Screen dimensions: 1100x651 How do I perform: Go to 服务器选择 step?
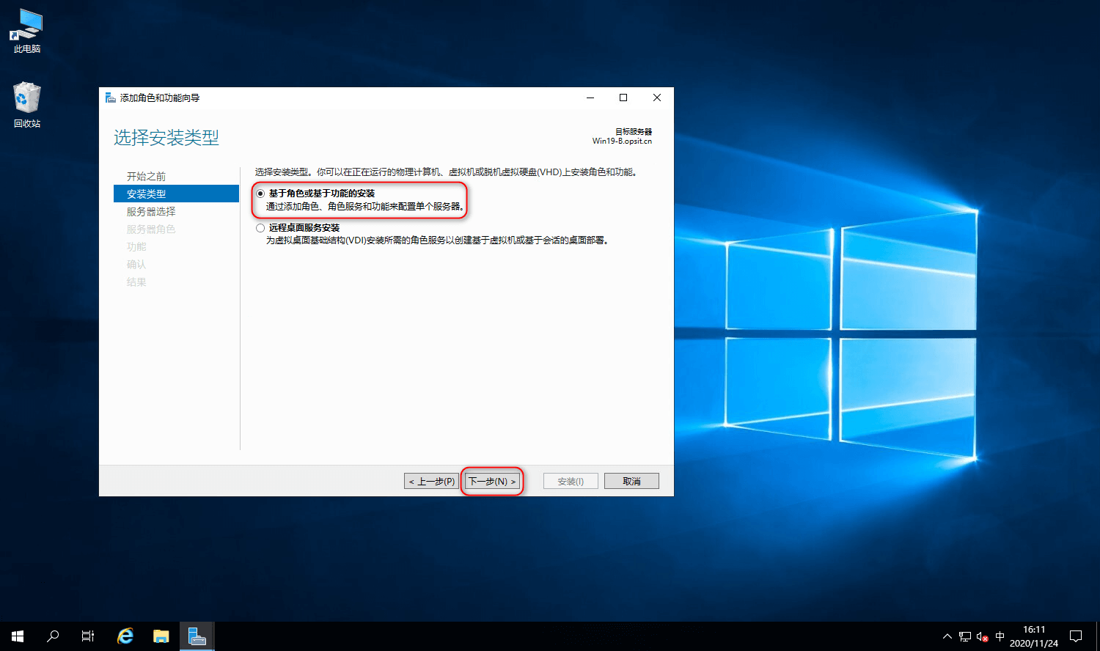pyautogui.click(x=151, y=212)
